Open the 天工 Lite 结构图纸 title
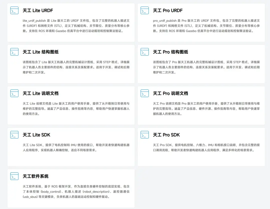The image size is (270, 209). [41, 52]
